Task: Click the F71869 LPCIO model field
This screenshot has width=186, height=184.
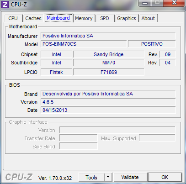Action: pos(108,72)
